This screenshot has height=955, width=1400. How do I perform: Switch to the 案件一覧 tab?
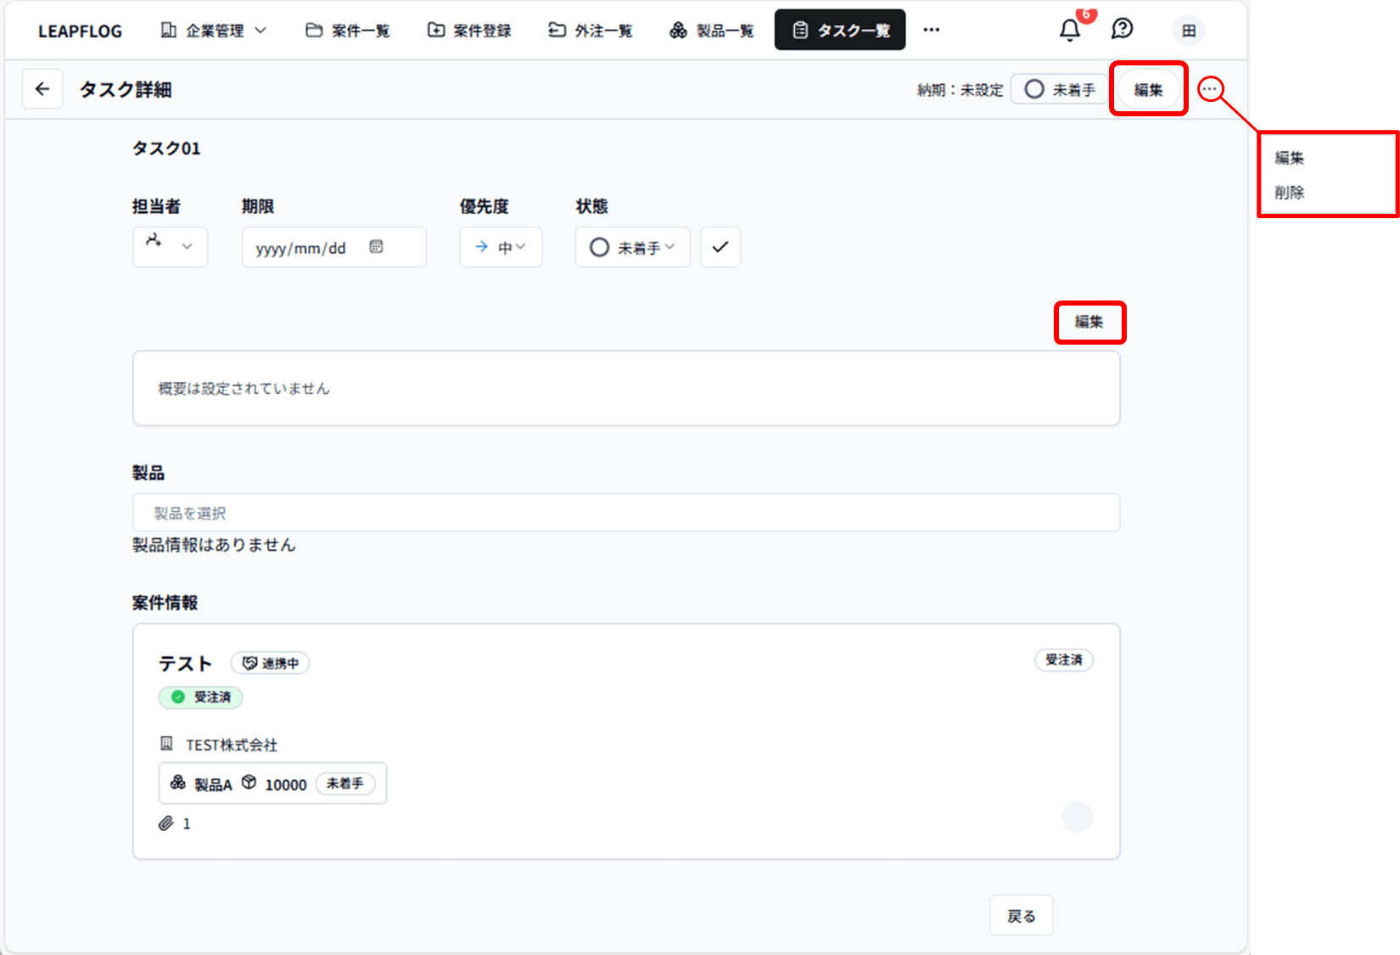pos(348,31)
